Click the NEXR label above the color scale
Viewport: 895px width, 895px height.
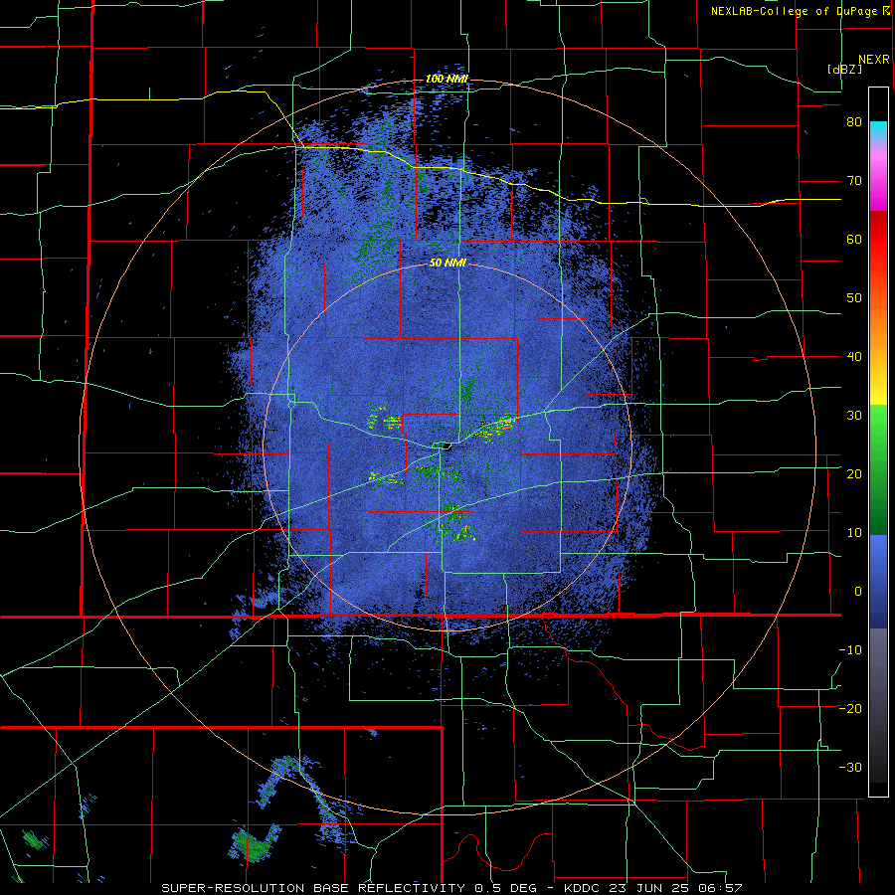click(874, 60)
